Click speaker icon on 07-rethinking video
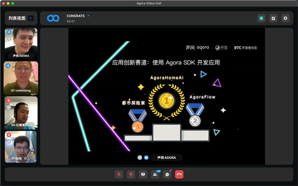 pyautogui.click(x=8, y=65)
